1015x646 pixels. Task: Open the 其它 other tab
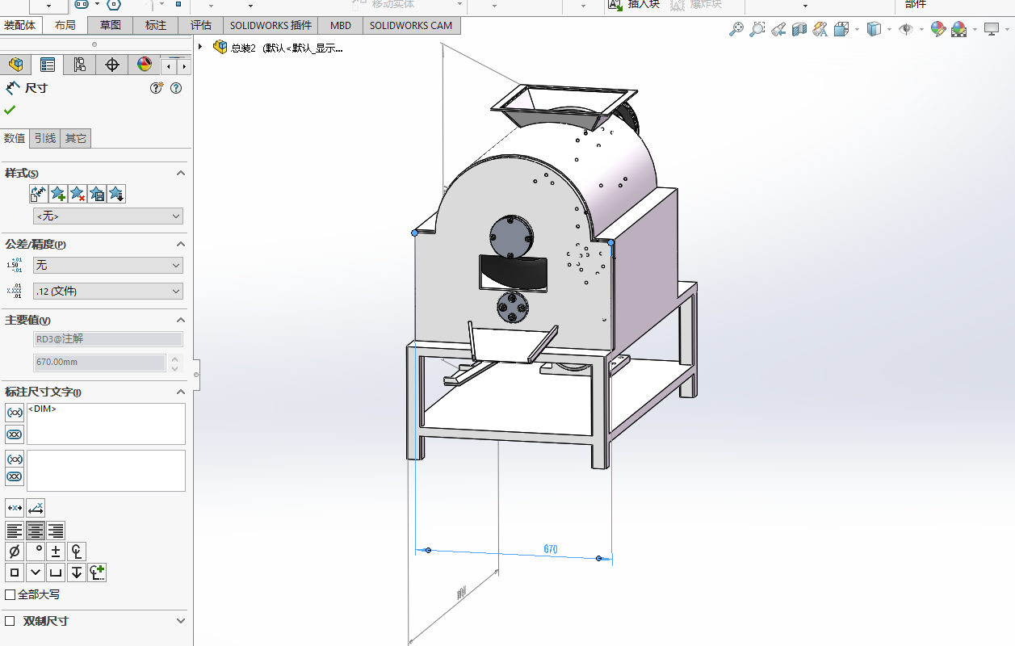point(76,138)
